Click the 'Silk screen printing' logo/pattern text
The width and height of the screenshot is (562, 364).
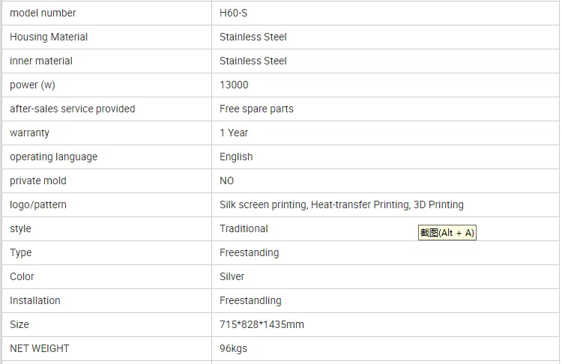[x=263, y=204]
